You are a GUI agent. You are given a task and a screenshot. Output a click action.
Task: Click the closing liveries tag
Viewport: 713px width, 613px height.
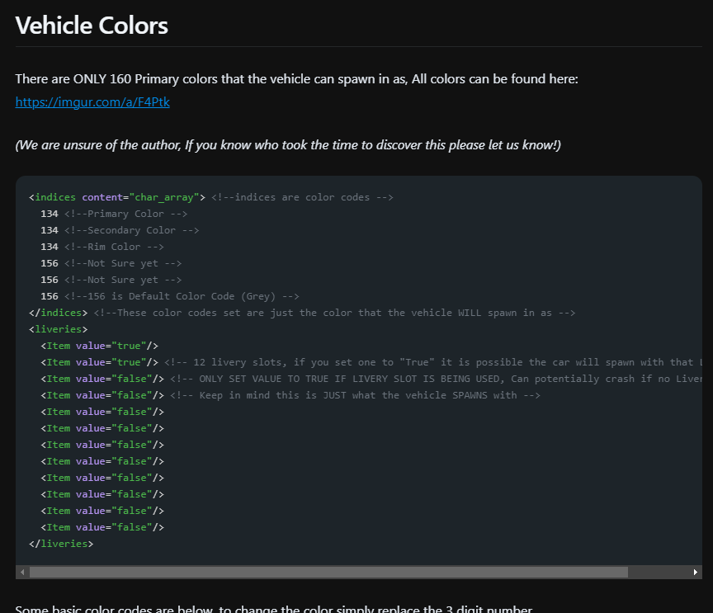point(61,544)
